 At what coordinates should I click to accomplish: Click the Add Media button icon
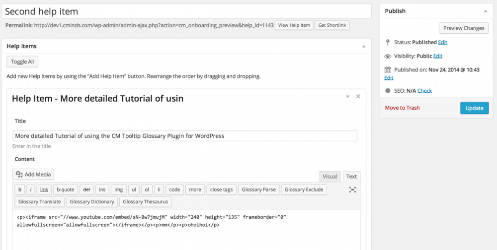[x=19, y=175]
